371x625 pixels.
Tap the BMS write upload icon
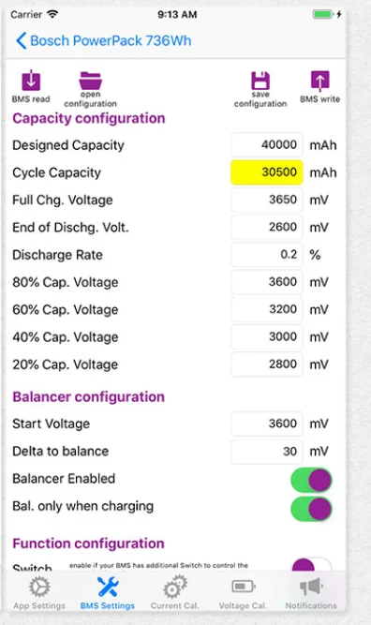[x=320, y=81]
